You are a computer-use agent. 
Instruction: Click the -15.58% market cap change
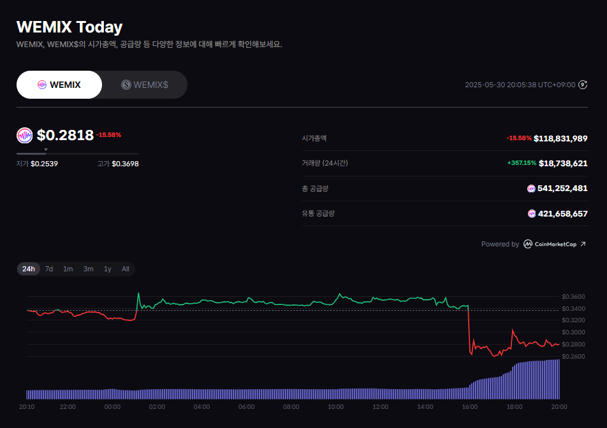[519, 138]
